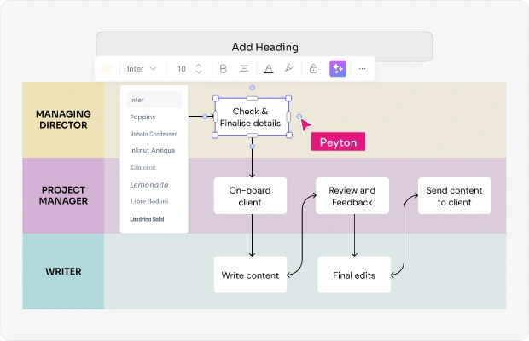
Task: Toggle bold formatting in the toolbar
Action: point(223,69)
